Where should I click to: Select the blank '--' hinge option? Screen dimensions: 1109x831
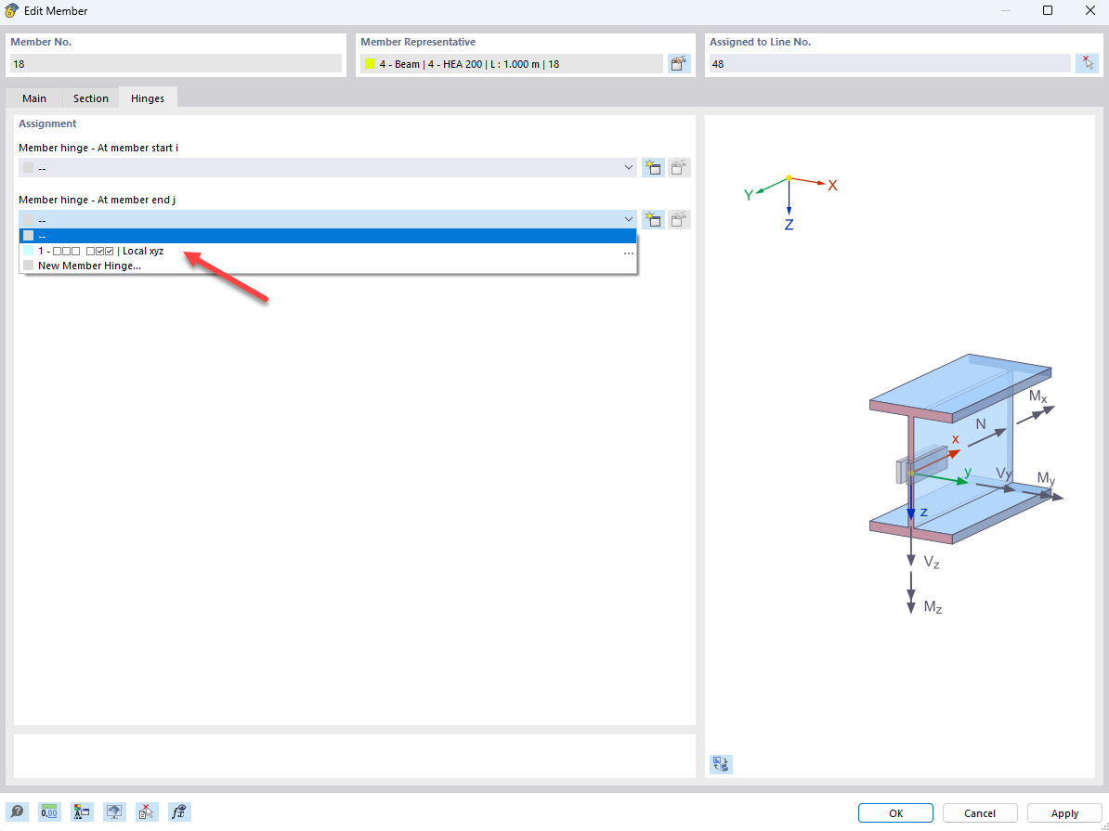(328, 236)
